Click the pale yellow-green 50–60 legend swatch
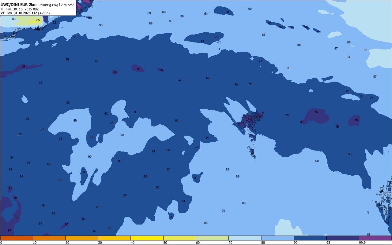The width and height of the screenshot is (392, 245). click(179, 238)
